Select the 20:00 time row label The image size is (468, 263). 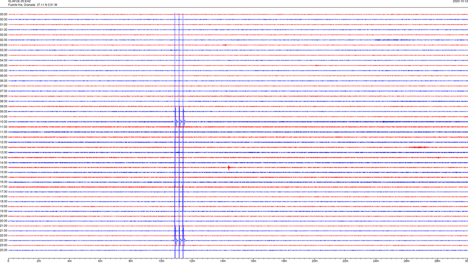pyautogui.click(x=3, y=216)
